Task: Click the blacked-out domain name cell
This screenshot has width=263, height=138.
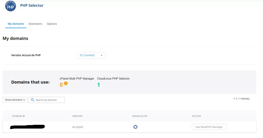Action: [27, 127]
